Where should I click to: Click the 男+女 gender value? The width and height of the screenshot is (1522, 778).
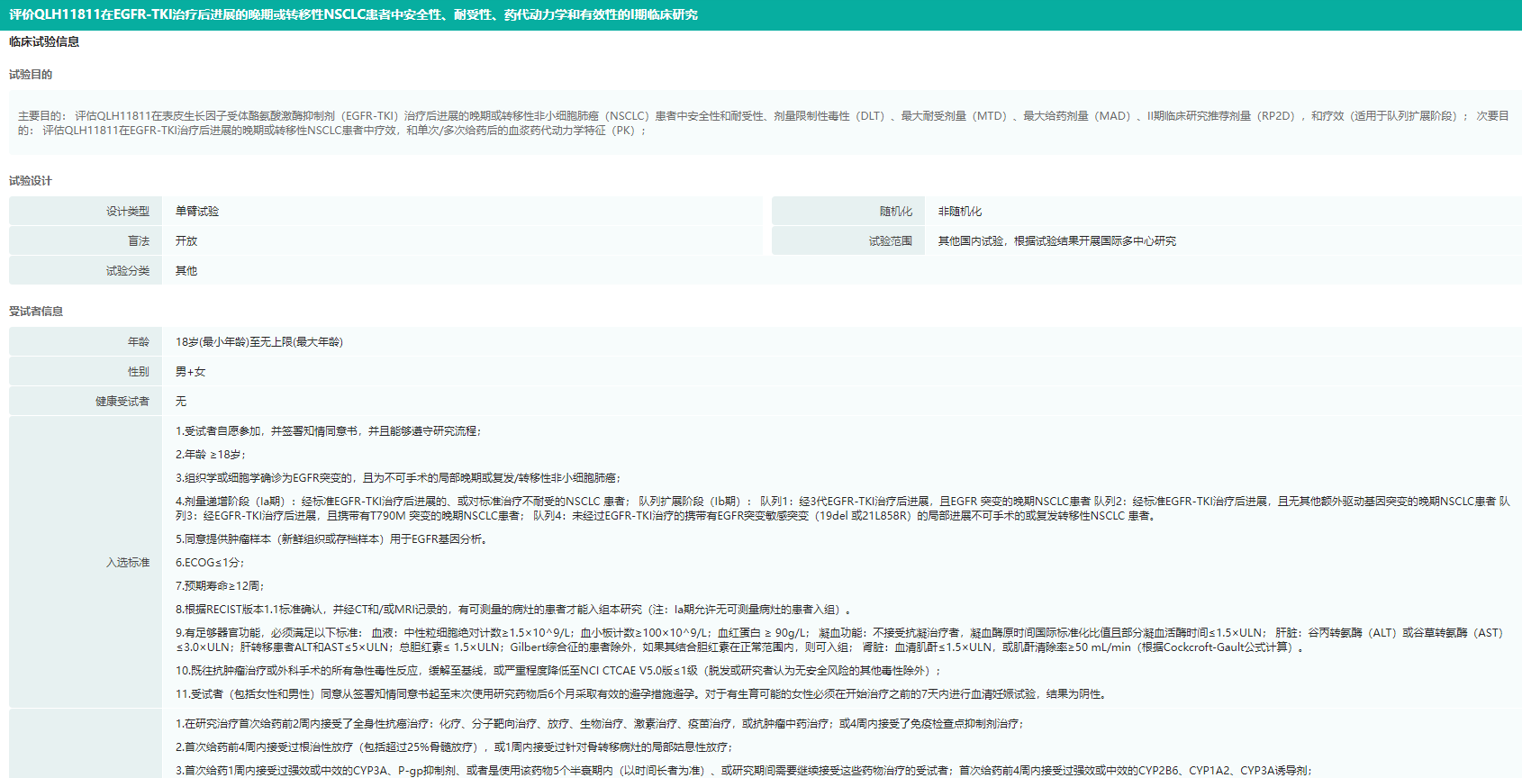[190, 372]
